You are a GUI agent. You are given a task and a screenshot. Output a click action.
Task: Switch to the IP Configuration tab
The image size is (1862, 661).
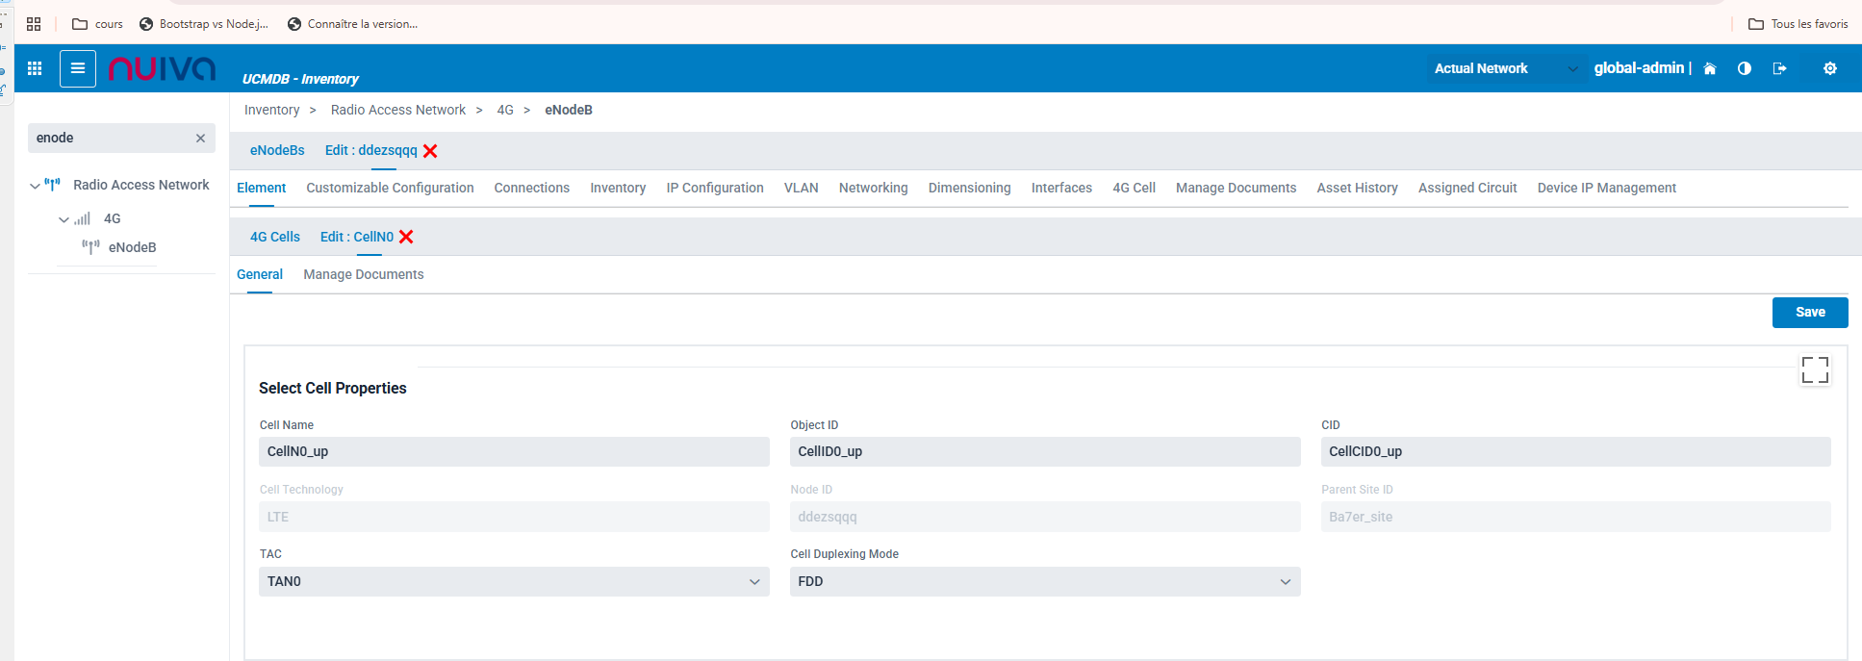coord(714,188)
